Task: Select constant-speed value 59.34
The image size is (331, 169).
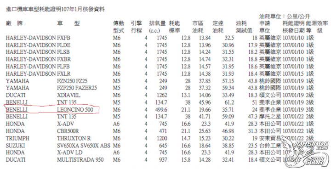Action: (x=228, y=88)
